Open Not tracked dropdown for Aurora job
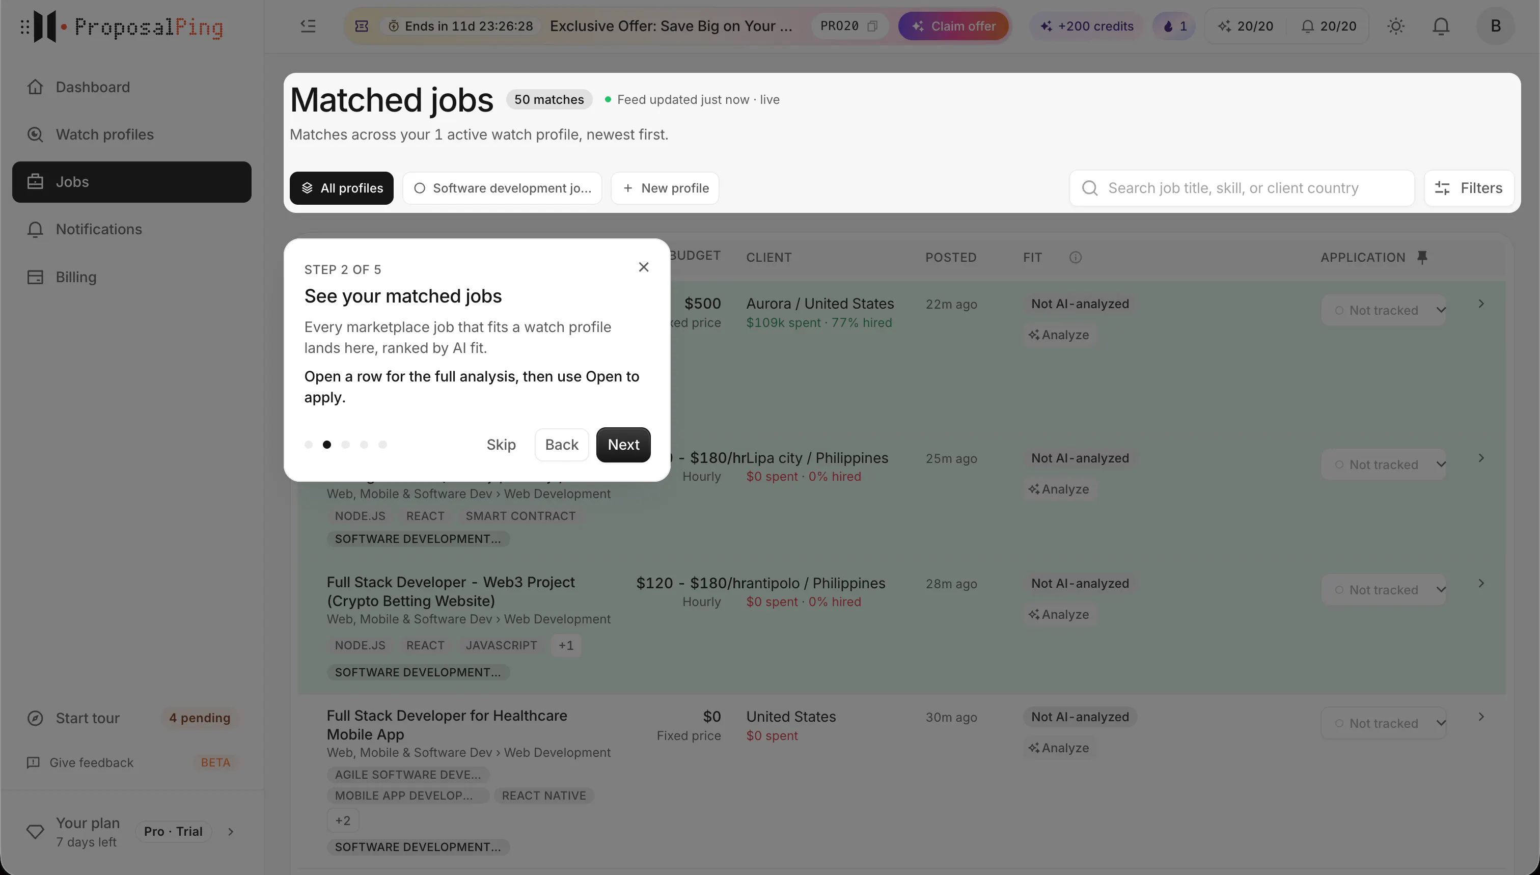Screen dimensions: 1540x875 click(x=1383, y=310)
